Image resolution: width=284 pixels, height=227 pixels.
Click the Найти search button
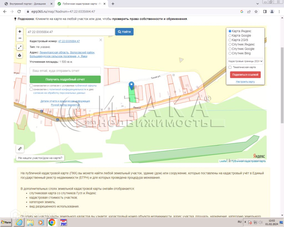click(x=124, y=32)
